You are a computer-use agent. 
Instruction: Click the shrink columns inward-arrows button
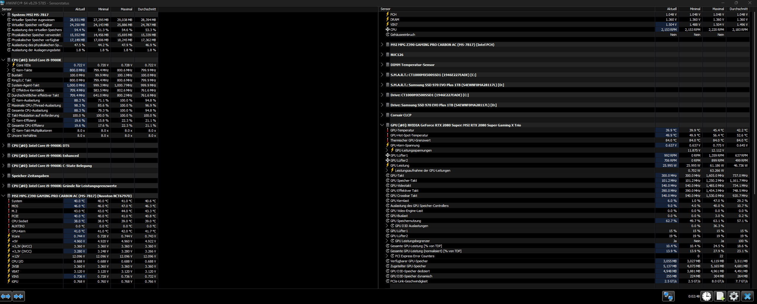tap(18, 296)
